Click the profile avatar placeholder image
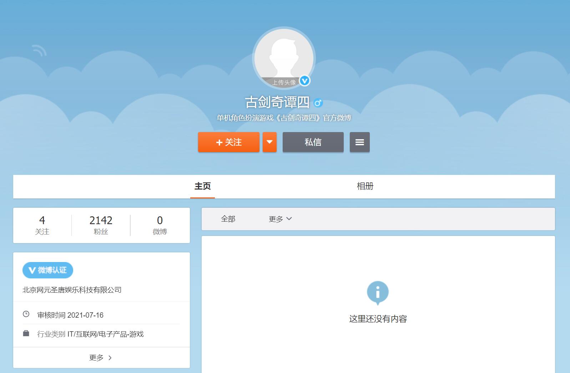This screenshot has width=570, height=373. (x=284, y=57)
